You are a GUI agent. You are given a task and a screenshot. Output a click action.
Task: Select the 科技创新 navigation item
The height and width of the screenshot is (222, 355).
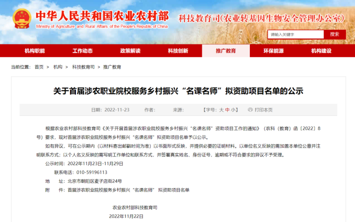pos(178,51)
